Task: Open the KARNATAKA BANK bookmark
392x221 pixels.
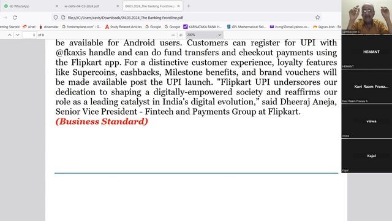Action: pos(203,27)
